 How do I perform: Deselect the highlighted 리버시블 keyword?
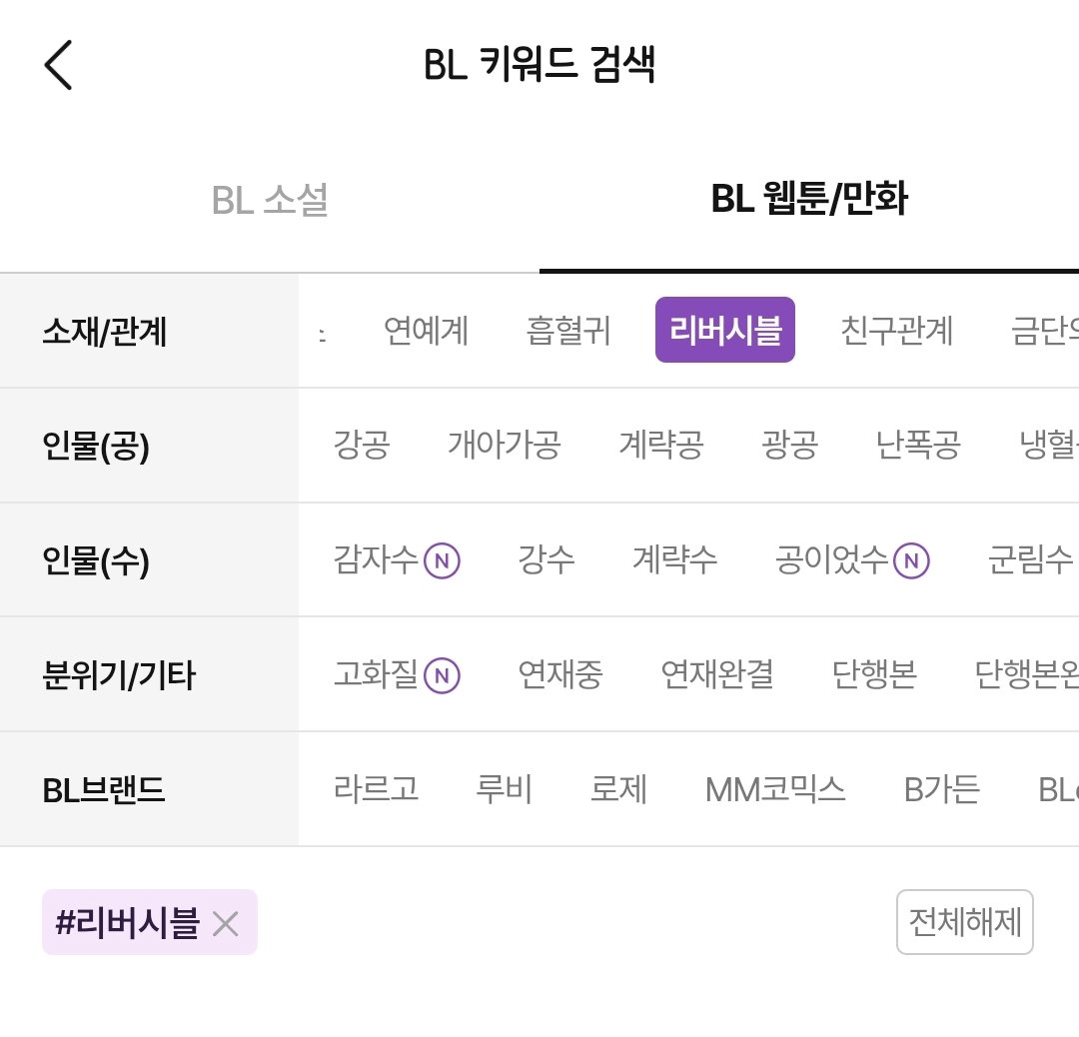pos(725,330)
